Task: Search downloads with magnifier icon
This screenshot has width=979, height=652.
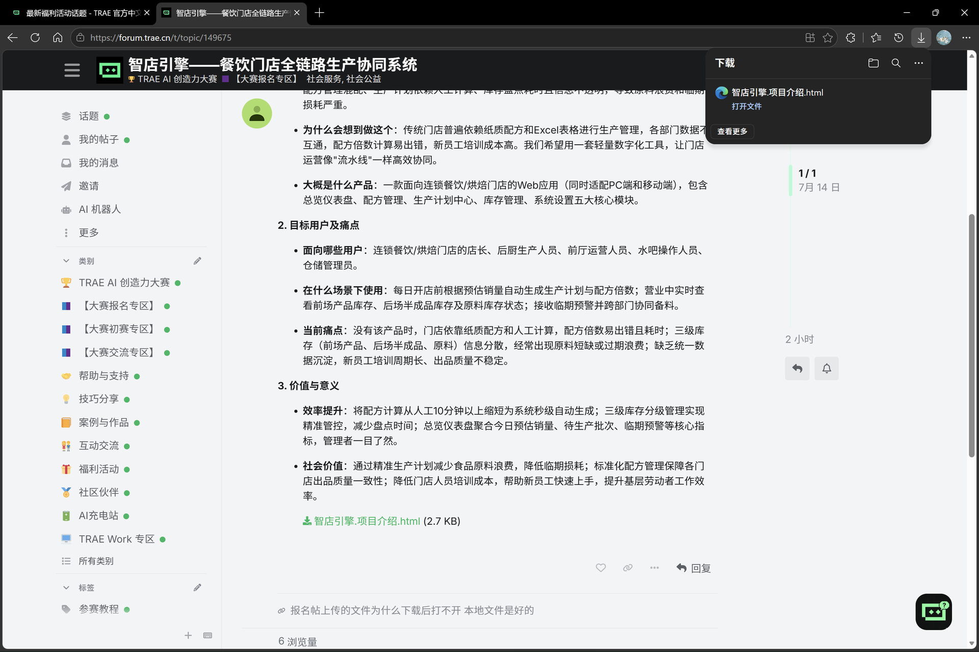Action: pyautogui.click(x=896, y=63)
